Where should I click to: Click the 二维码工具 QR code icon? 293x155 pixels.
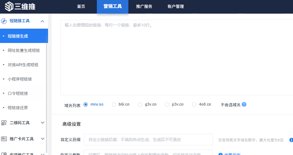pos(4,123)
